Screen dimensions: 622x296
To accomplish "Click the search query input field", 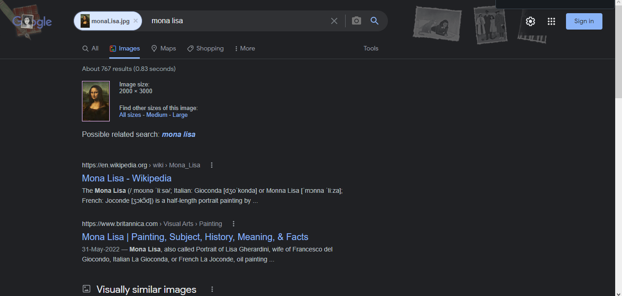I will [237, 21].
